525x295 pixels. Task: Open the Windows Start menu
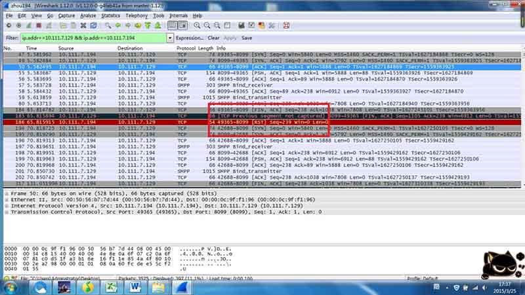pyautogui.click(x=10, y=288)
